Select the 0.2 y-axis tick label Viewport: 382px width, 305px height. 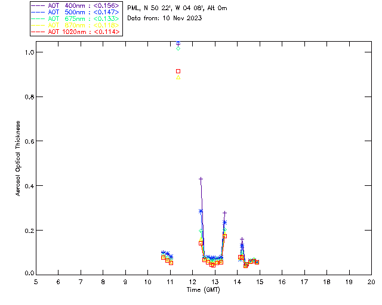tap(29, 231)
